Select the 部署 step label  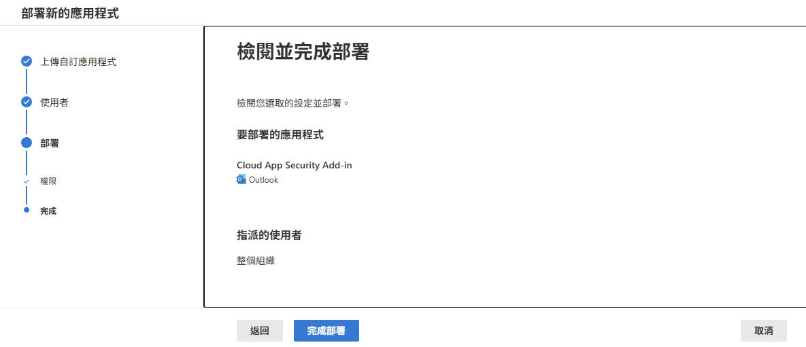click(50, 143)
